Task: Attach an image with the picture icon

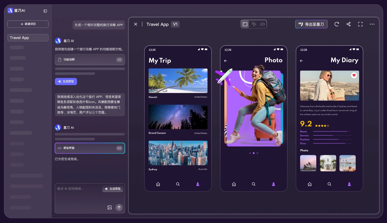Action: click(x=110, y=207)
